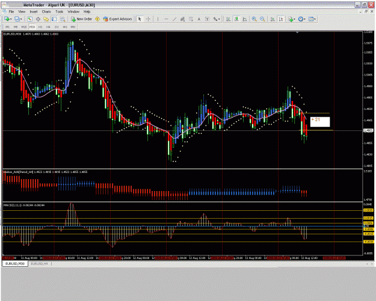Screen dimensions: 376x301
Task: Select the D1 timeframe button
Action: (x=57, y=27)
